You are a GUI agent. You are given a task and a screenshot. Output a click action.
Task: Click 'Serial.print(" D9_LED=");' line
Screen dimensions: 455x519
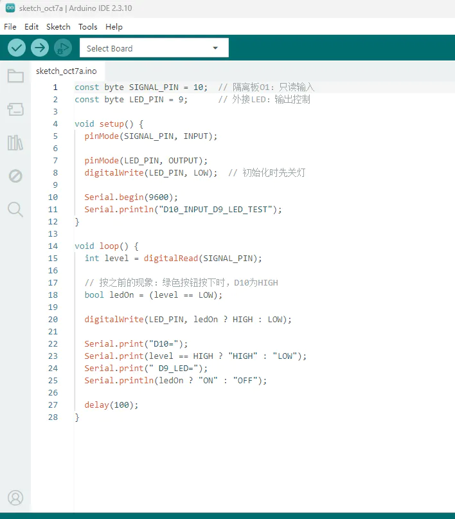(146, 369)
